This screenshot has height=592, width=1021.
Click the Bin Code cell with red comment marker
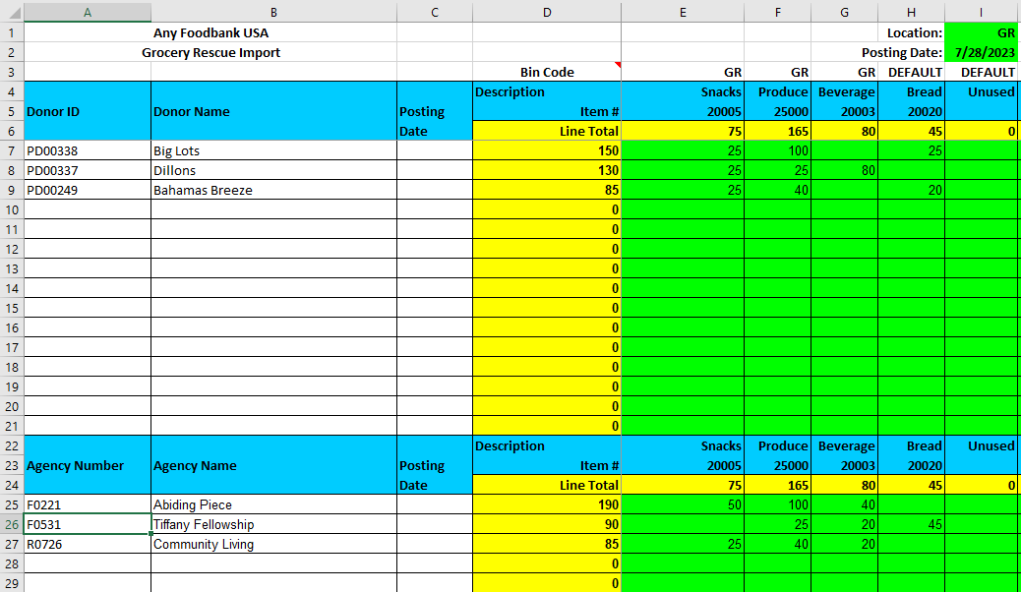tap(547, 72)
